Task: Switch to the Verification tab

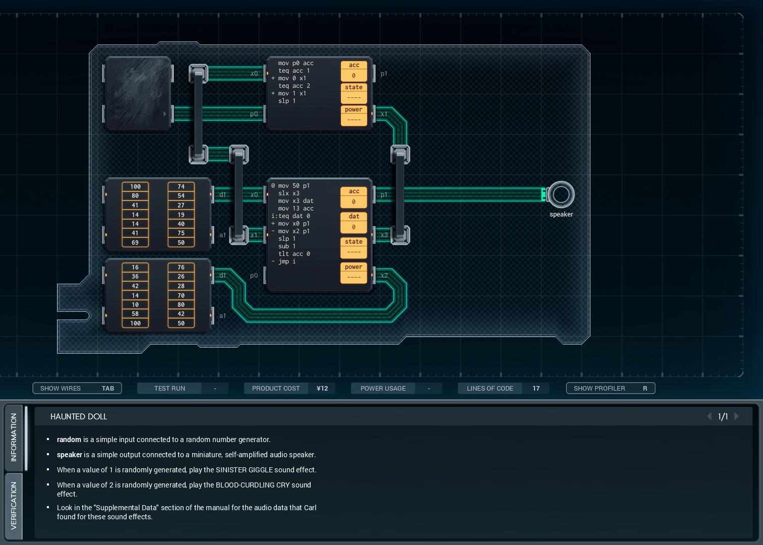Action: pyautogui.click(x=14, y=506)
